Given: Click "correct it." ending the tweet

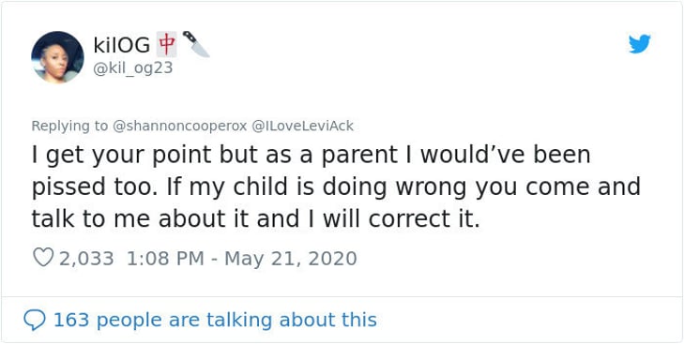Looking at the screenshot, I should point(424,219).
